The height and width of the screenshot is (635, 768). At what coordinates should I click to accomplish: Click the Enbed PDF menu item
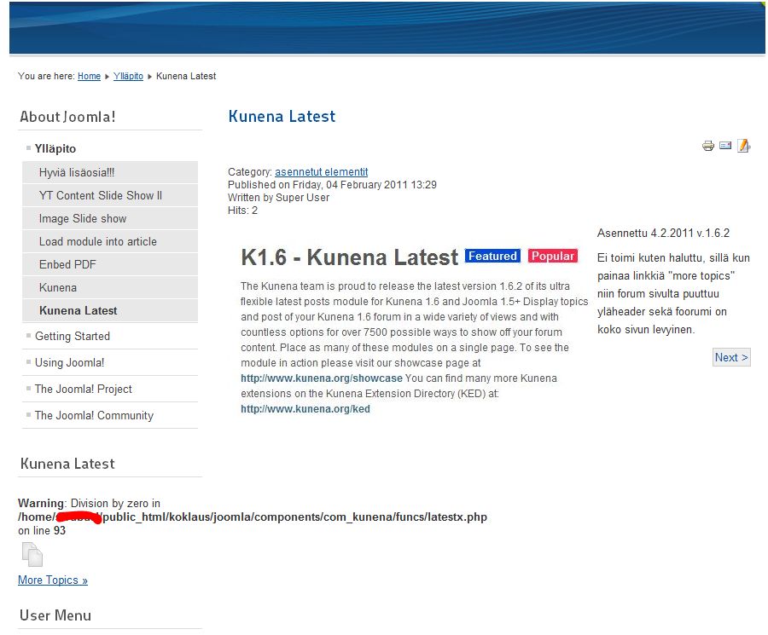coord(67,264)
